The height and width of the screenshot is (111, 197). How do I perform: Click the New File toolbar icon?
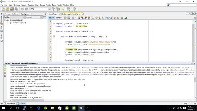point(3,9)
